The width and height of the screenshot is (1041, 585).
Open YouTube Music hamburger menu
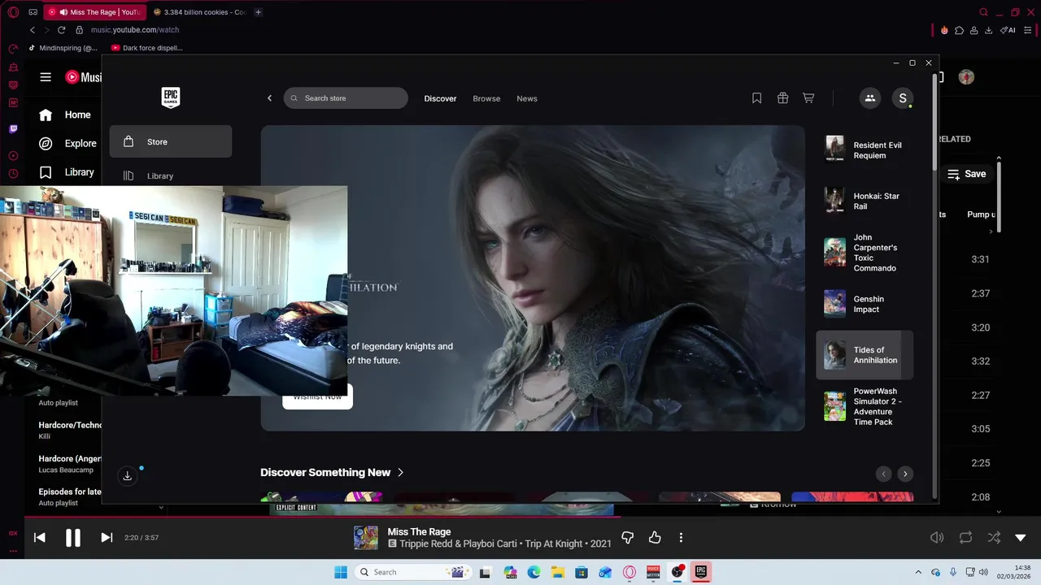tap(46, 77)
